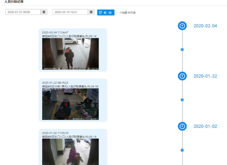Click the 查询 search button

coord(106,13)
